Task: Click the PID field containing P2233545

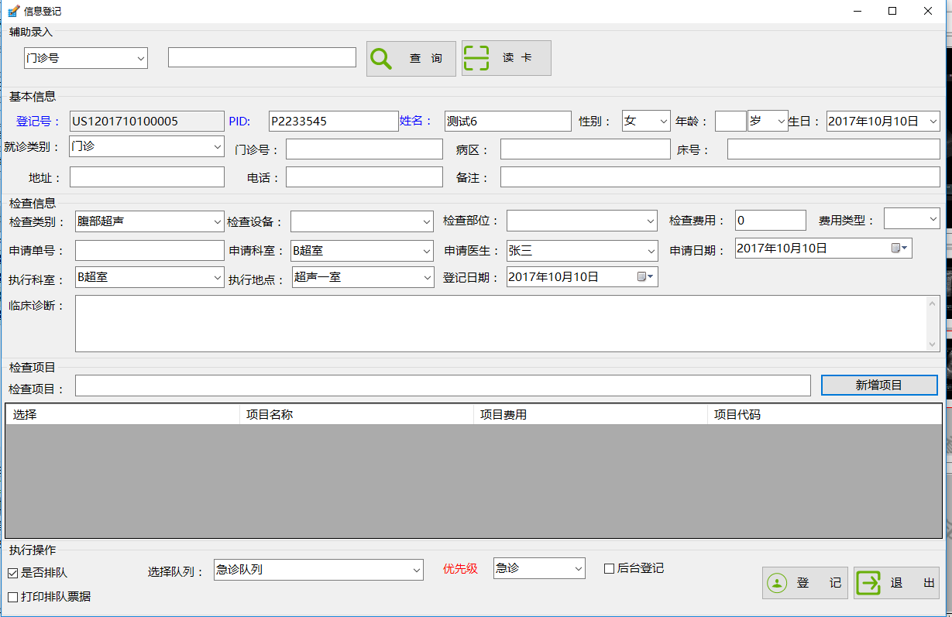Action: (334, 122)
